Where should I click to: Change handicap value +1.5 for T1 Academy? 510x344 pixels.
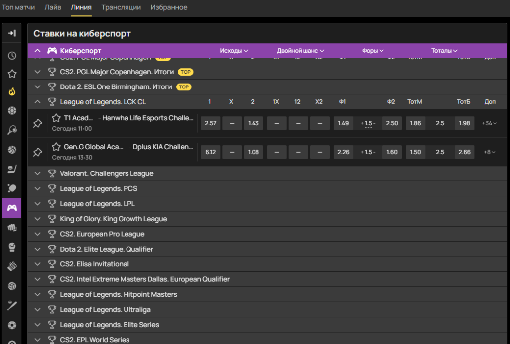[368, 123]
